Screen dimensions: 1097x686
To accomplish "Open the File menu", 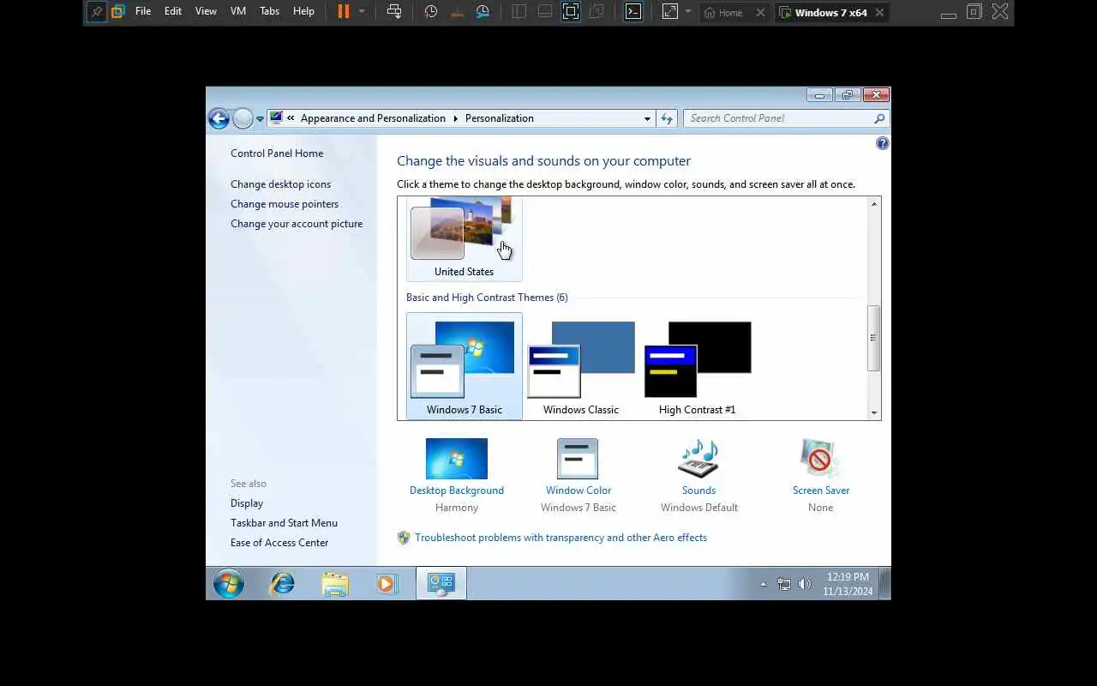I will point(143,11).
